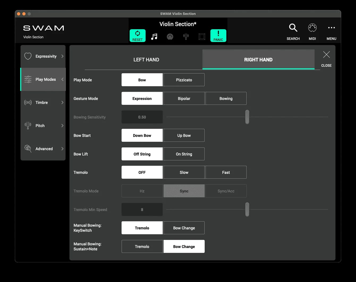The image size is (356, 282).
Task: Click the square frame icon in the top toolbar
Action: [202, 36]
